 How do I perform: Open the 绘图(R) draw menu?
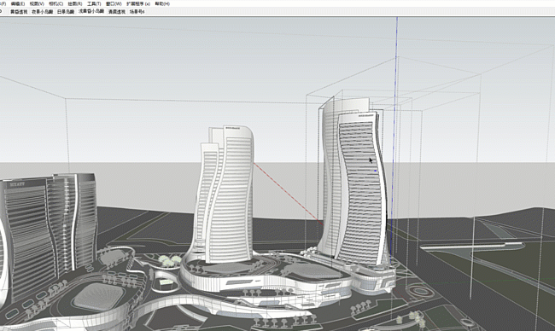click(x=75, y=3)
